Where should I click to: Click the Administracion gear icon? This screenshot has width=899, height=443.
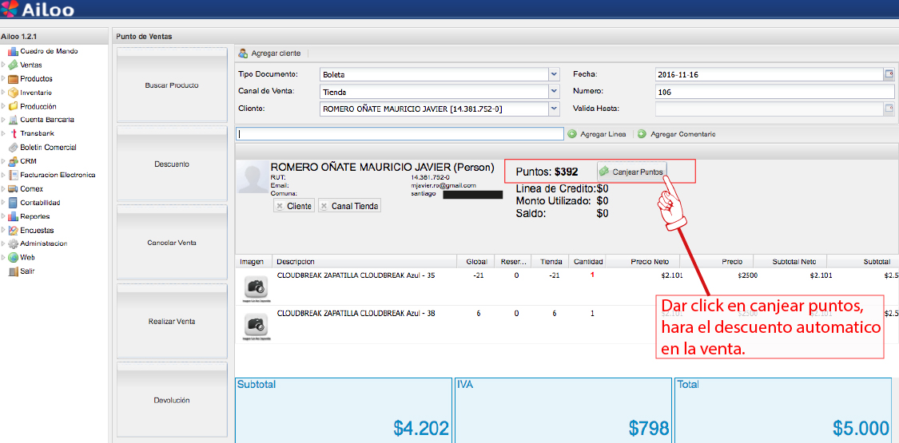[x=13, y=243]
